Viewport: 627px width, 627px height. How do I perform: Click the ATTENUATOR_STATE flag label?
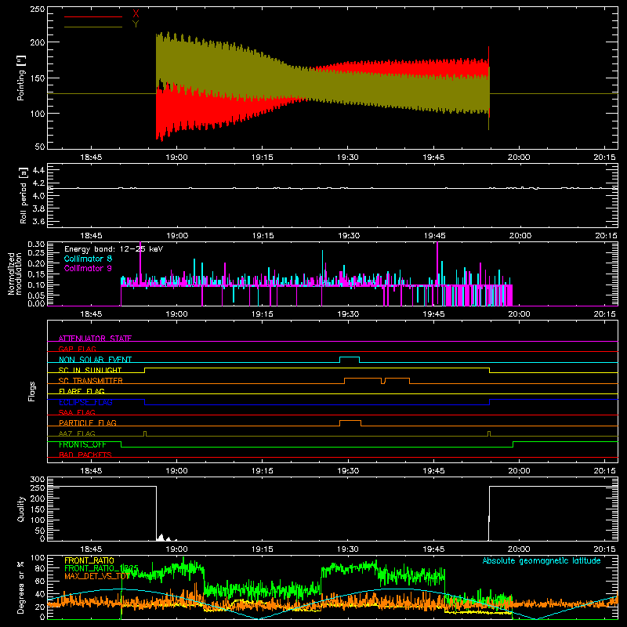95,339
